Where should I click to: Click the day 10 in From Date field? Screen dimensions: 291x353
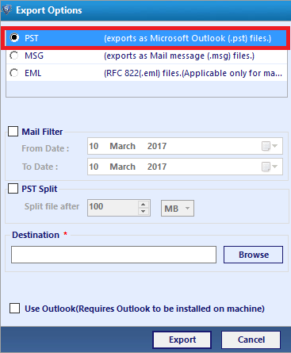(x=94, y=146)
